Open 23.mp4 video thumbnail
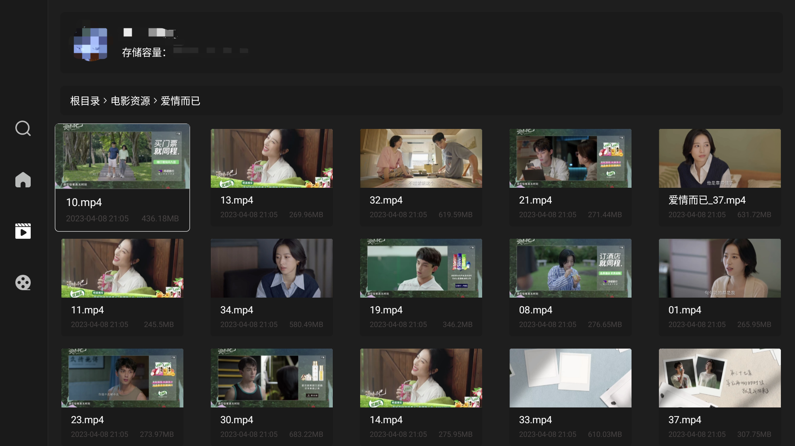This screenshot has height=446, width=795. (x=122, y=378)
